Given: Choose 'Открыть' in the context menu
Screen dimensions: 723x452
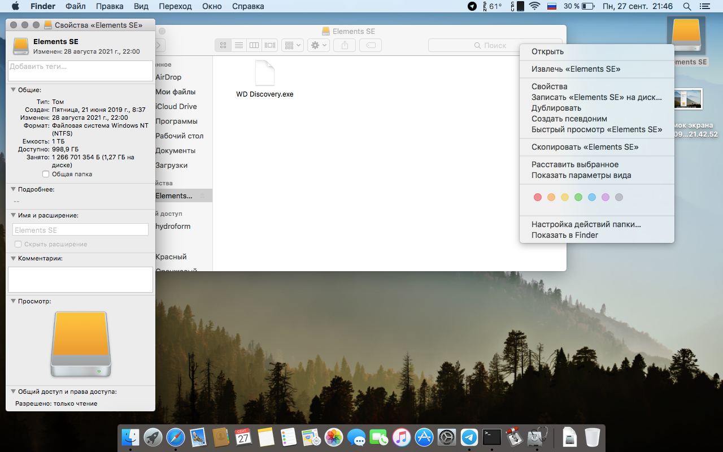Looking at the screenshot, I should tap(596, 51).
